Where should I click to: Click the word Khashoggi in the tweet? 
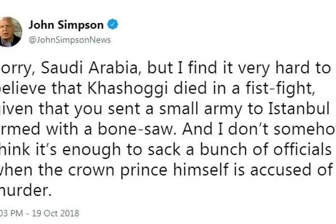coord(128,88)
